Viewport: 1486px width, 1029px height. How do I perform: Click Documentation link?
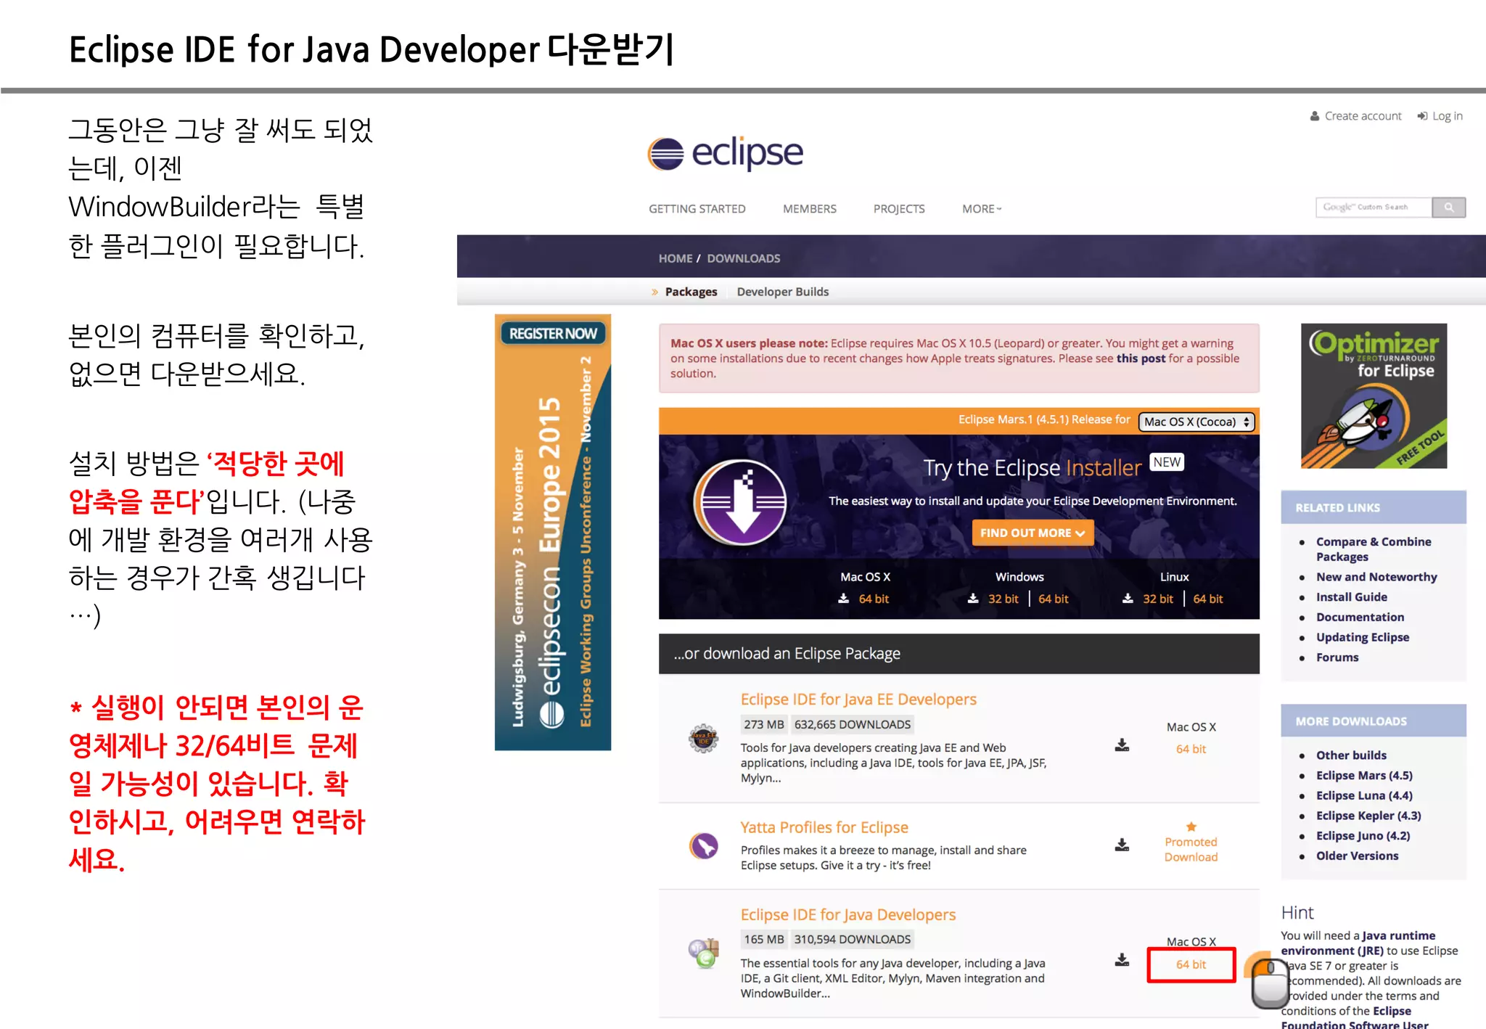tap(1360, 618)
